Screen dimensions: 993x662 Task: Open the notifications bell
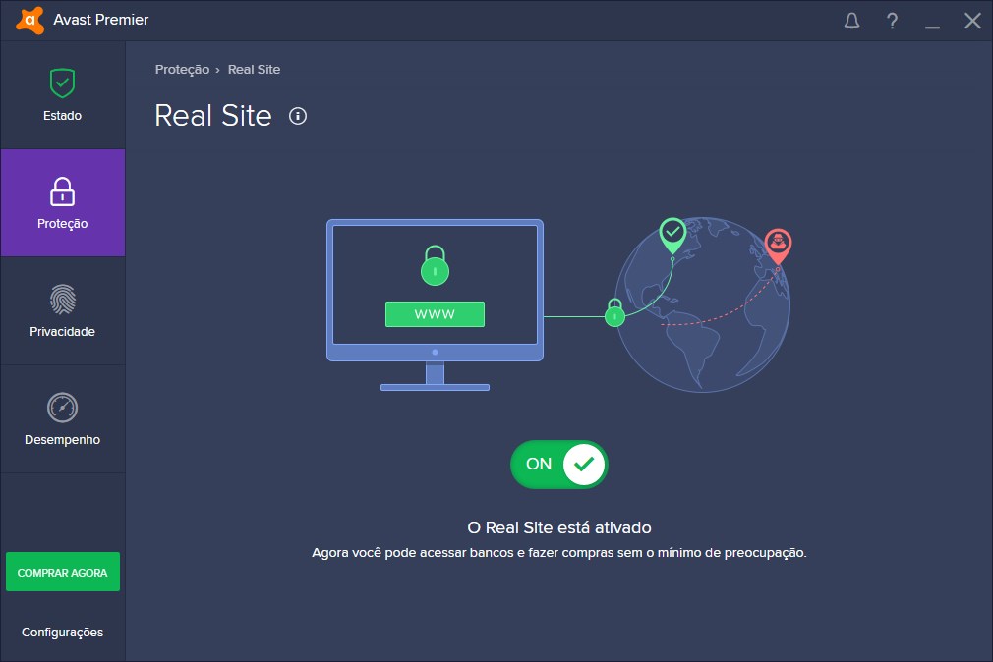851,21
